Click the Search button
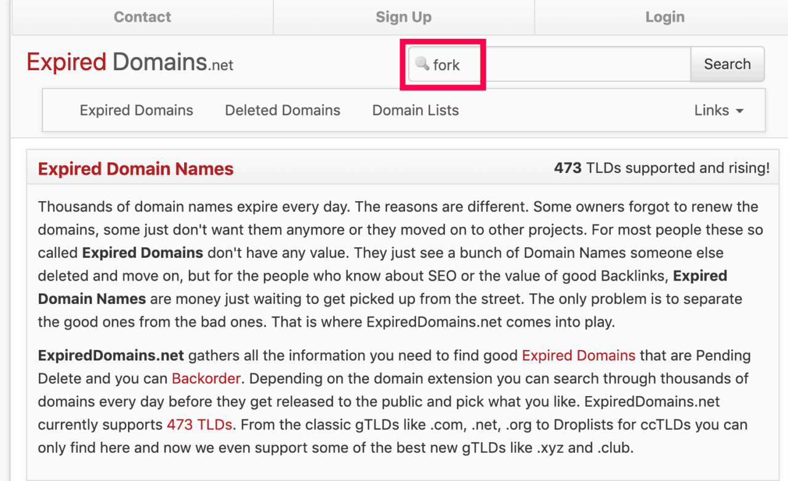The width and height of the screenshot is (788, 481). tap(727, 64)
